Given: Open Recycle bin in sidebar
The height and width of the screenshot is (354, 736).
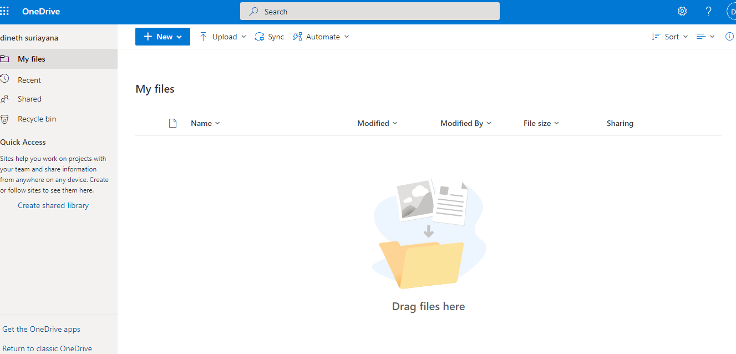Looking at the screenshot, I should pyautogui.click(x=59, y=119).
